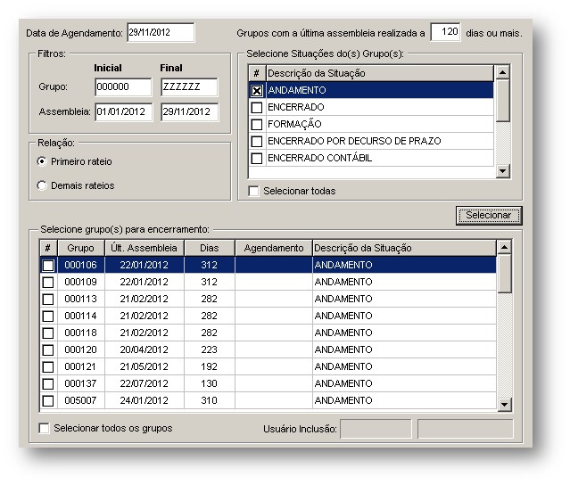Click second Usuário Inclusão field
Viewport: 570px width, 485px height.
pos(466,429)
